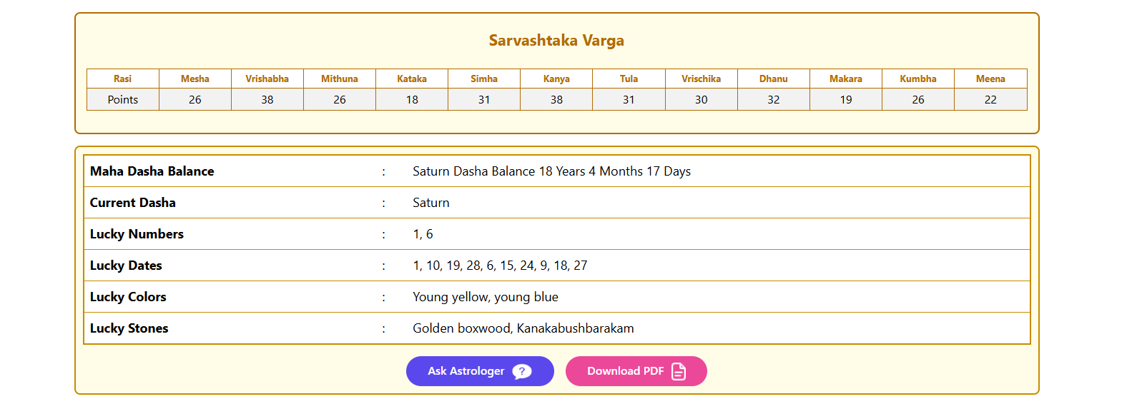The height and width of the screenshot is (409, 1137).
Task: Click the question mark chat bubble icon
Action: (x=522, y=372)
